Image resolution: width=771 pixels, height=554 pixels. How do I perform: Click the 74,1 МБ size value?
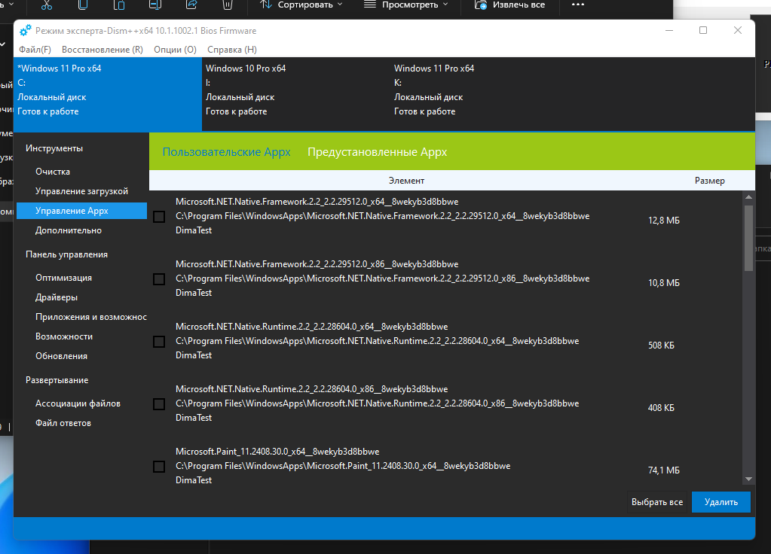tap(664, 470)
